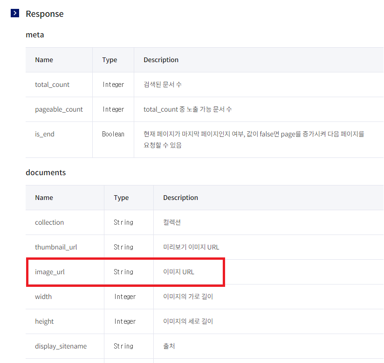The image size is (384, 363).
Task: Click description '검색된 문서 수'
Action: point(163,85)
